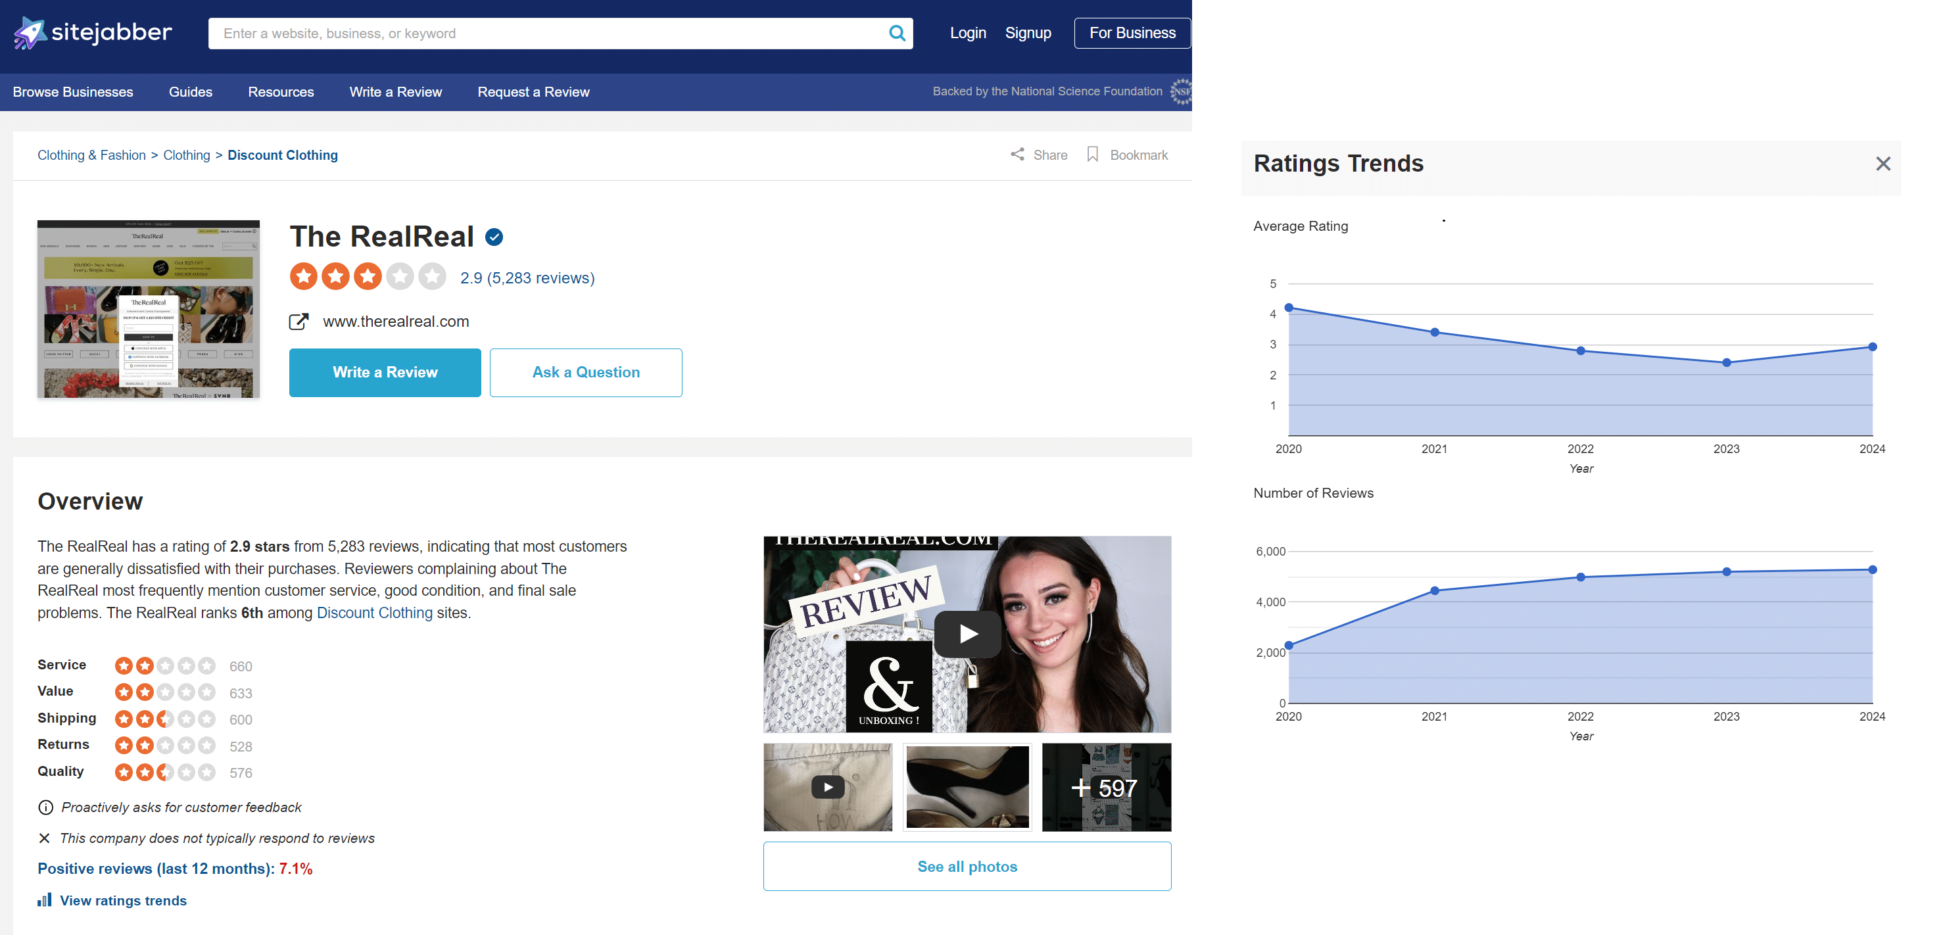Click the 2.9 (5,283 reviews) link

click(x=527, y=278)
